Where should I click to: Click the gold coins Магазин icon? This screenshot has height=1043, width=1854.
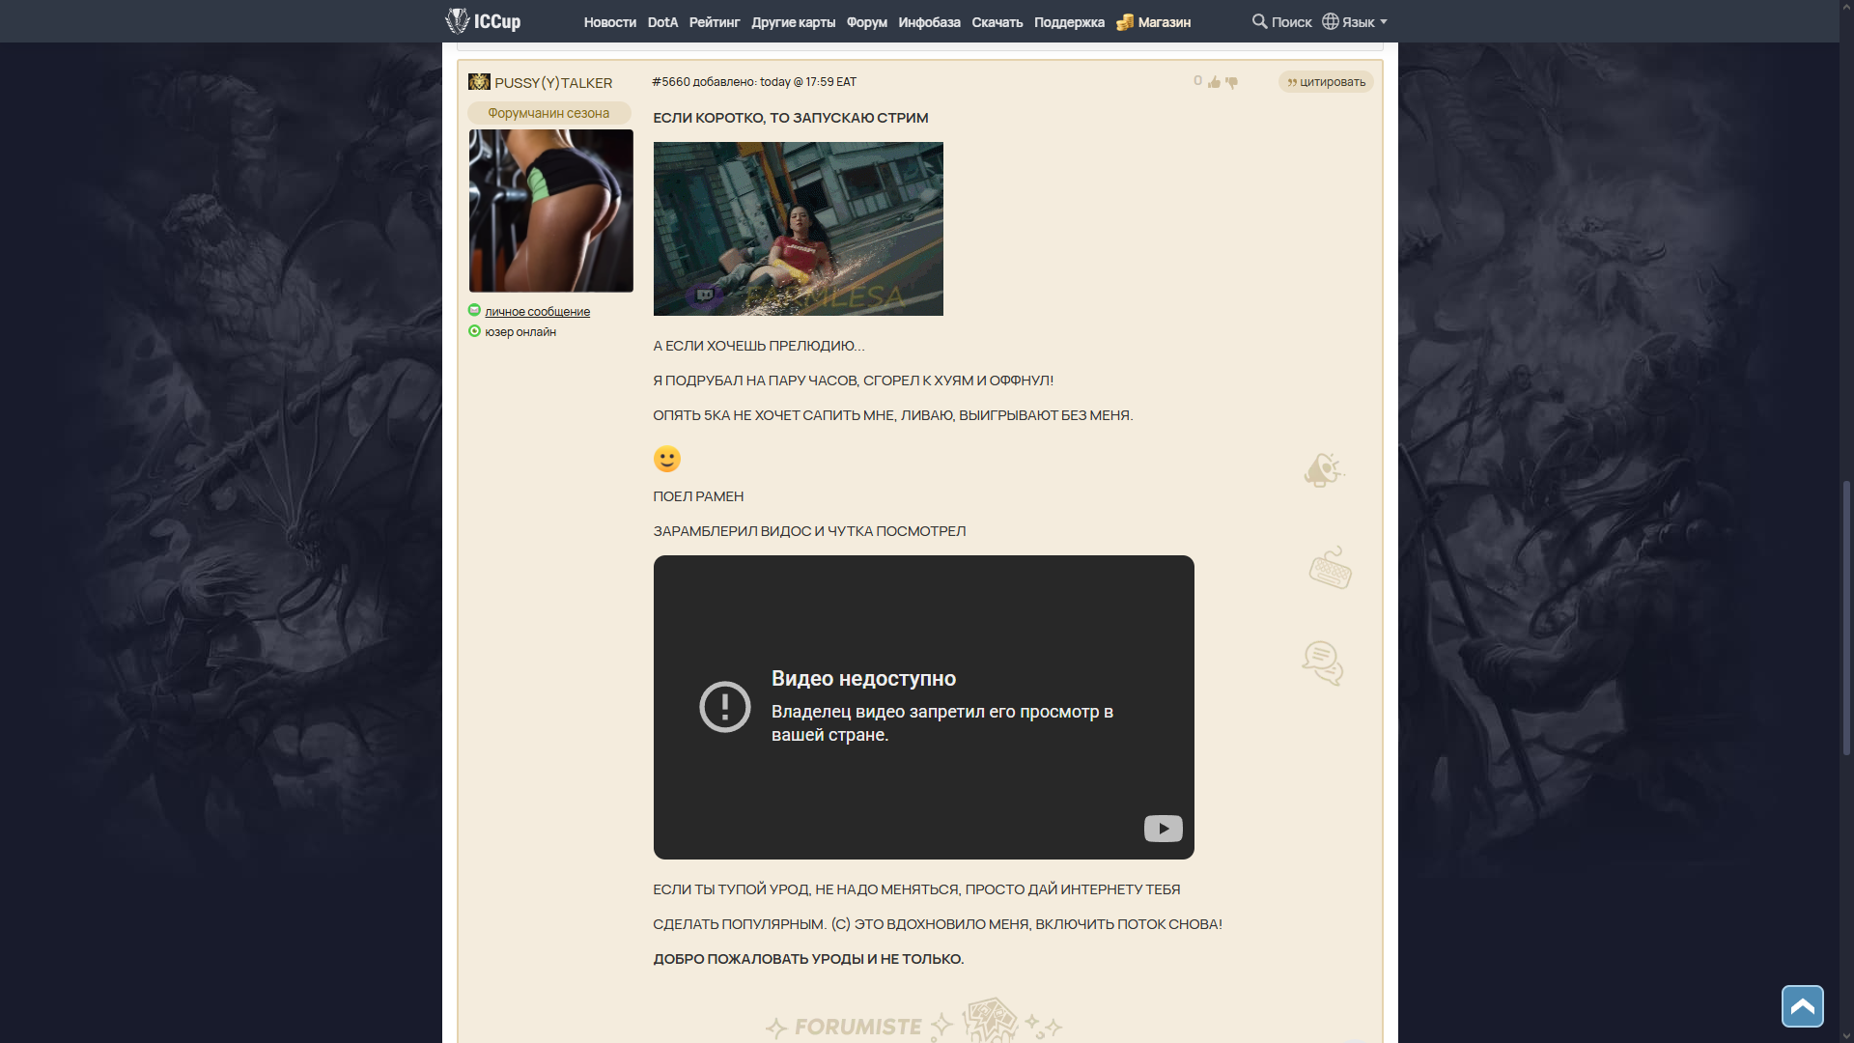click(x=1125, y=22)
